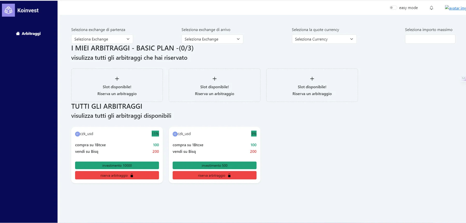Expand the Seleziona Currency dropdown
Screen dimensions: 466x223
tap(324, 39)
